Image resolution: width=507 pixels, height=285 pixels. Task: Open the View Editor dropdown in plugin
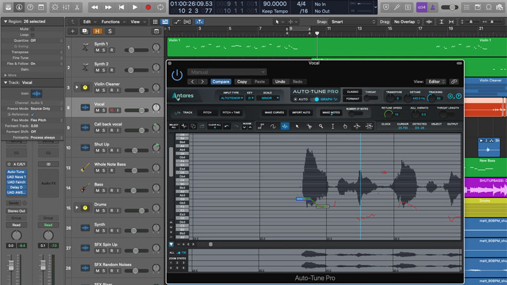435,82
